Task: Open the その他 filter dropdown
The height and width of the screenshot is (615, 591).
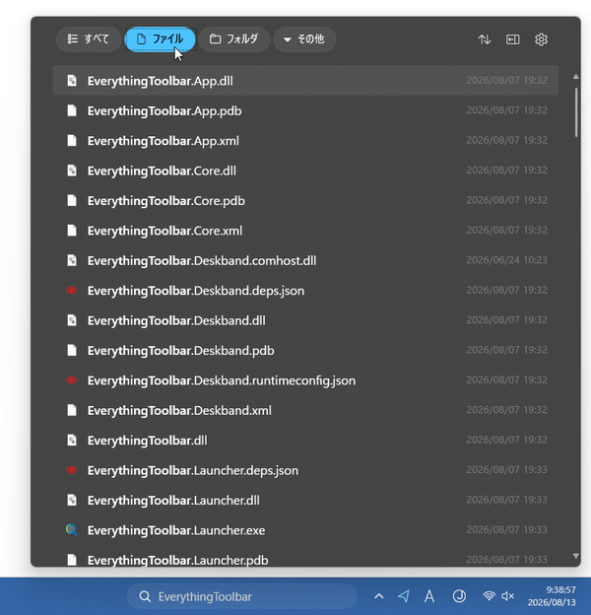Action: click(x=304, y=39)
